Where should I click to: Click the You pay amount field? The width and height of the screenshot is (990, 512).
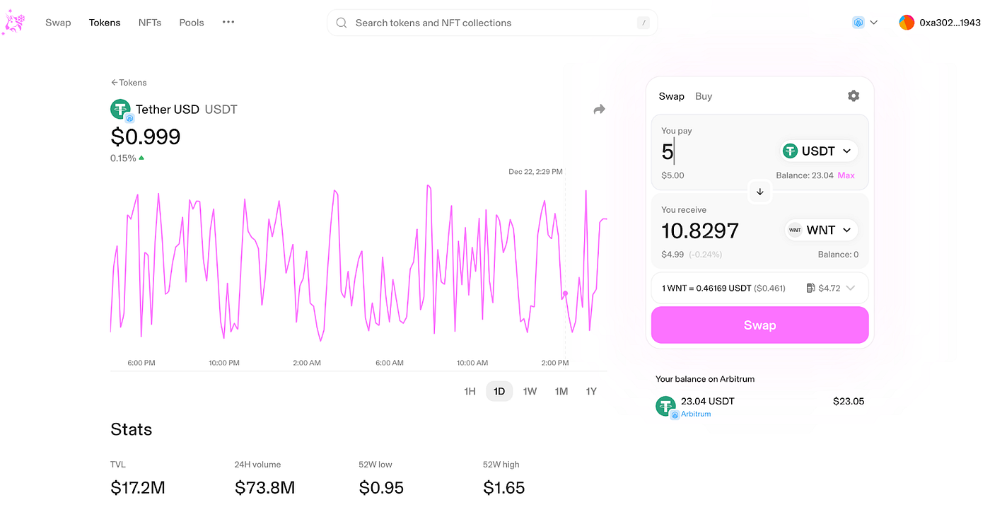point(714,151)
